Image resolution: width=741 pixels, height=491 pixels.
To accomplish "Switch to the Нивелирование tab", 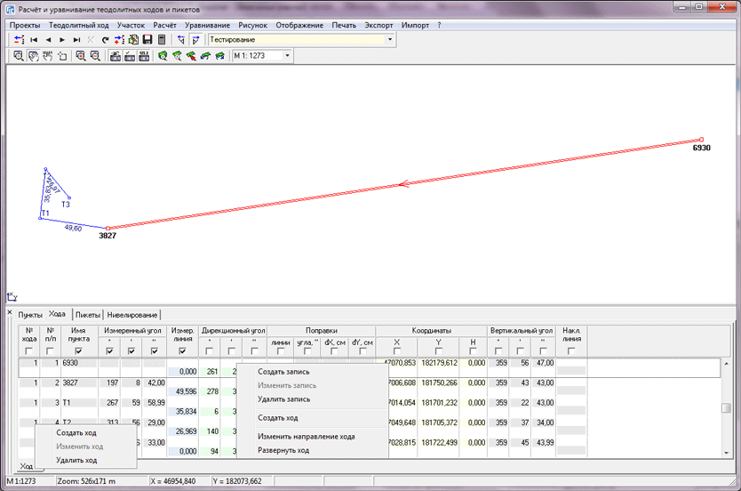I will tap(131, 315).
